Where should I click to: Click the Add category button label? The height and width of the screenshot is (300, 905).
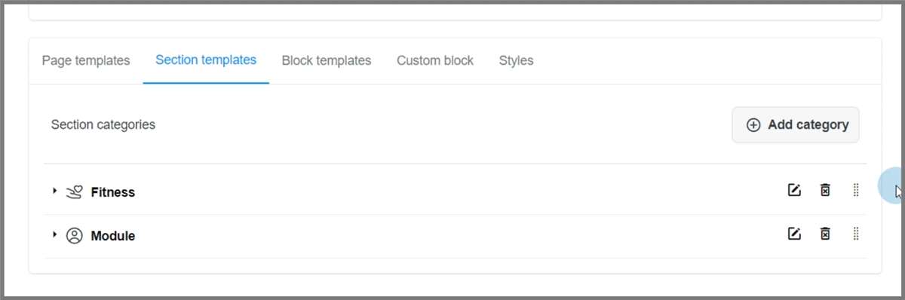coord(808,125)
